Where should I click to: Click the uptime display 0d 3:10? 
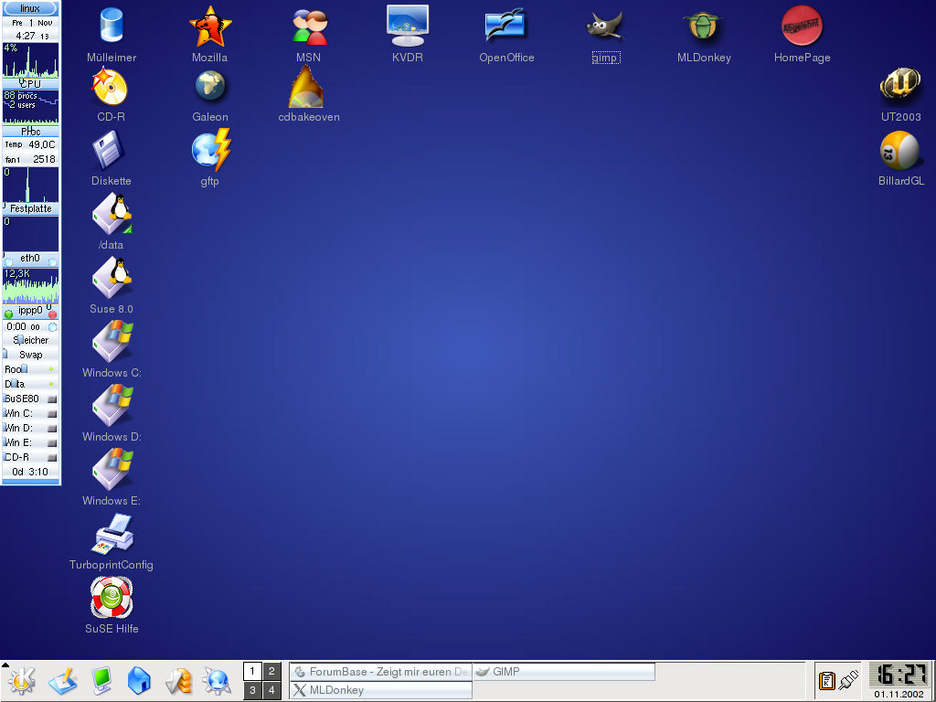[x=30, y=472]
